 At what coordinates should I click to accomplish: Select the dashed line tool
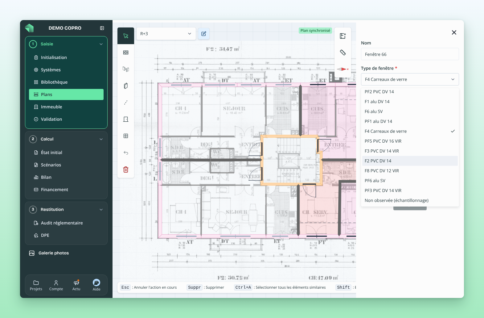point(126,103)
